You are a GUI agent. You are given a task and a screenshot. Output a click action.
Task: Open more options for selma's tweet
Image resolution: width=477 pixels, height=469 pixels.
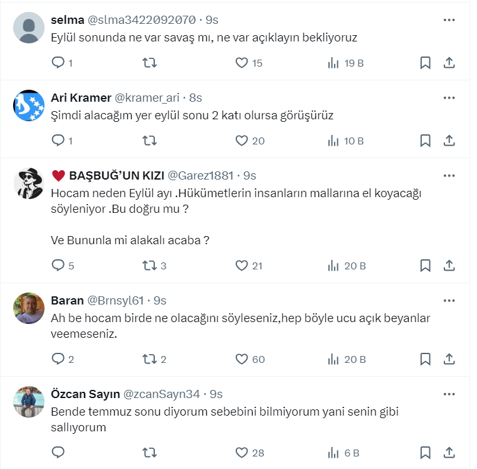(x=449, y=20)
